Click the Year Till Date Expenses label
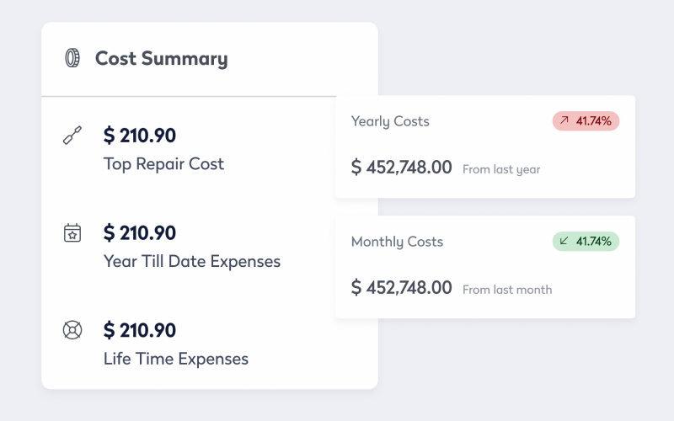The image size is (674, 421). coord(192,261)
